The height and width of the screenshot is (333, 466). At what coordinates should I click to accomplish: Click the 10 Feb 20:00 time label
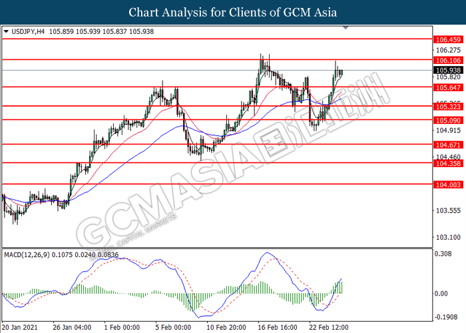point(226,328)
